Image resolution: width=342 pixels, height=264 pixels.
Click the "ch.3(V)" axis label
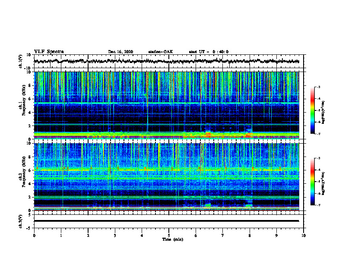(x=21, y=221)
